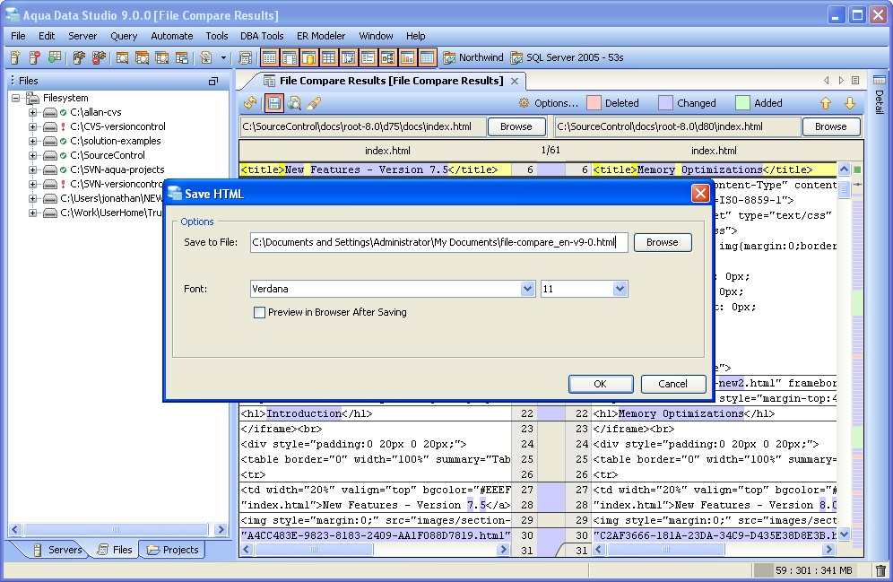Click Browse for the d75 index.html path

pyautogui.click(x=516, y=126)
